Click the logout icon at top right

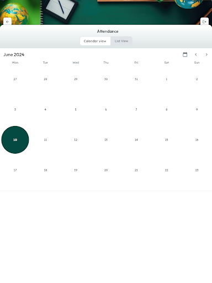click(204, 22)
